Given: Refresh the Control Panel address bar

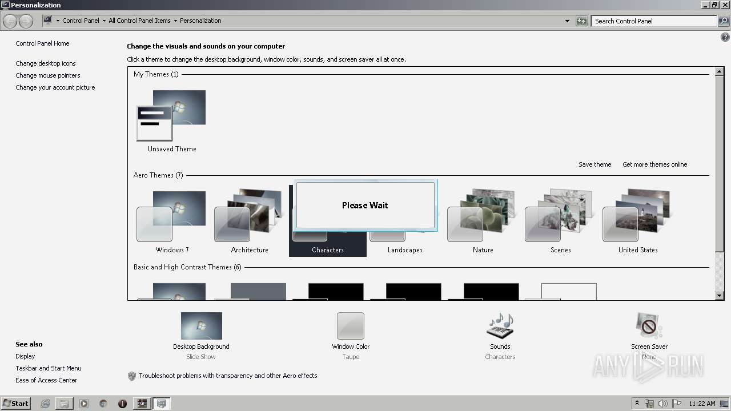Looking at the screenshot, I should tap(581, 21).
